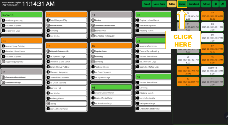Screen dimensions: 228x125
Task: Click quantity badge beside Caramel Macchiato Hot
Action: click(x=48, y=77)
